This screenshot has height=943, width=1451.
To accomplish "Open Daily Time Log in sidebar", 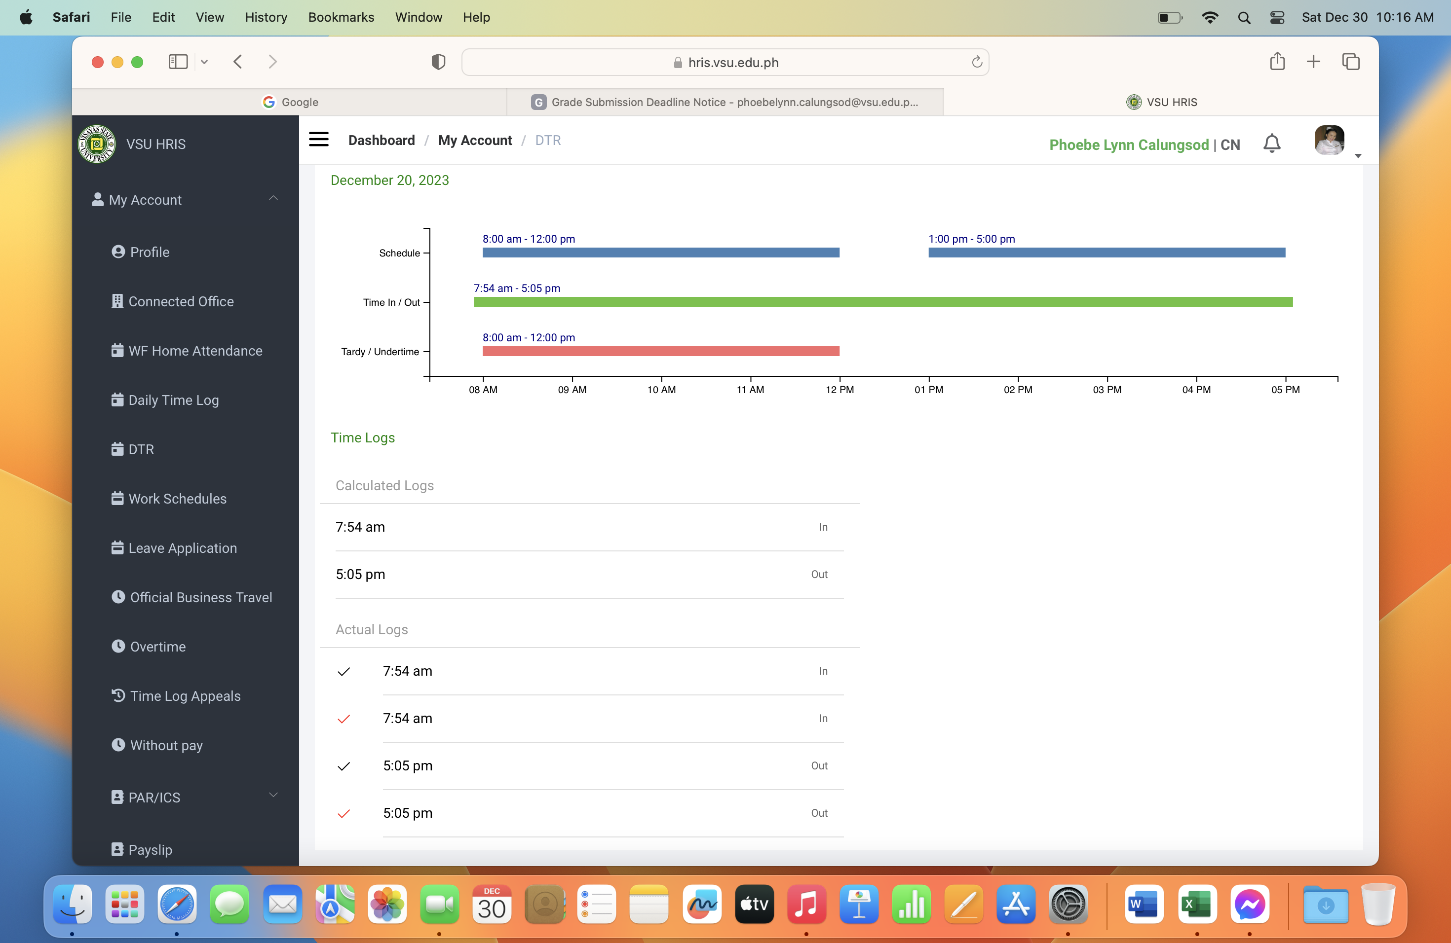I will [x=173, y=399].
